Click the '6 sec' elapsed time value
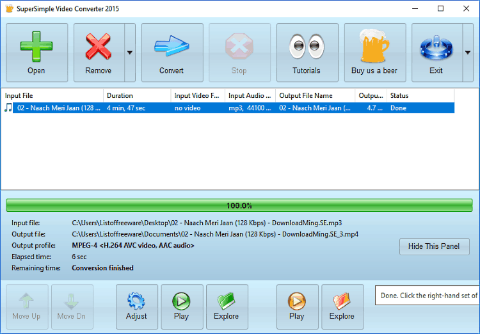 point(79,257)
